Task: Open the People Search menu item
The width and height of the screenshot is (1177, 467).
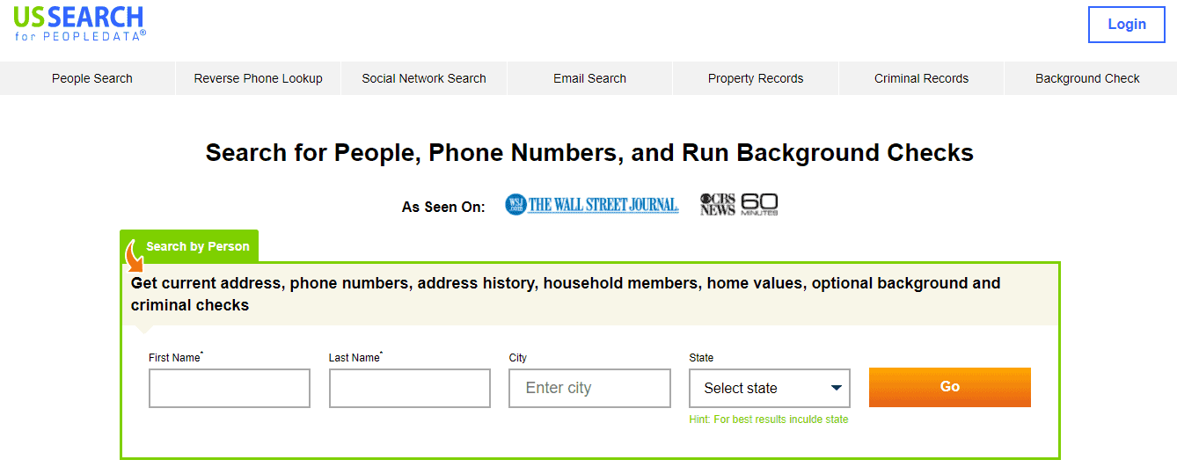Action: 92,78
